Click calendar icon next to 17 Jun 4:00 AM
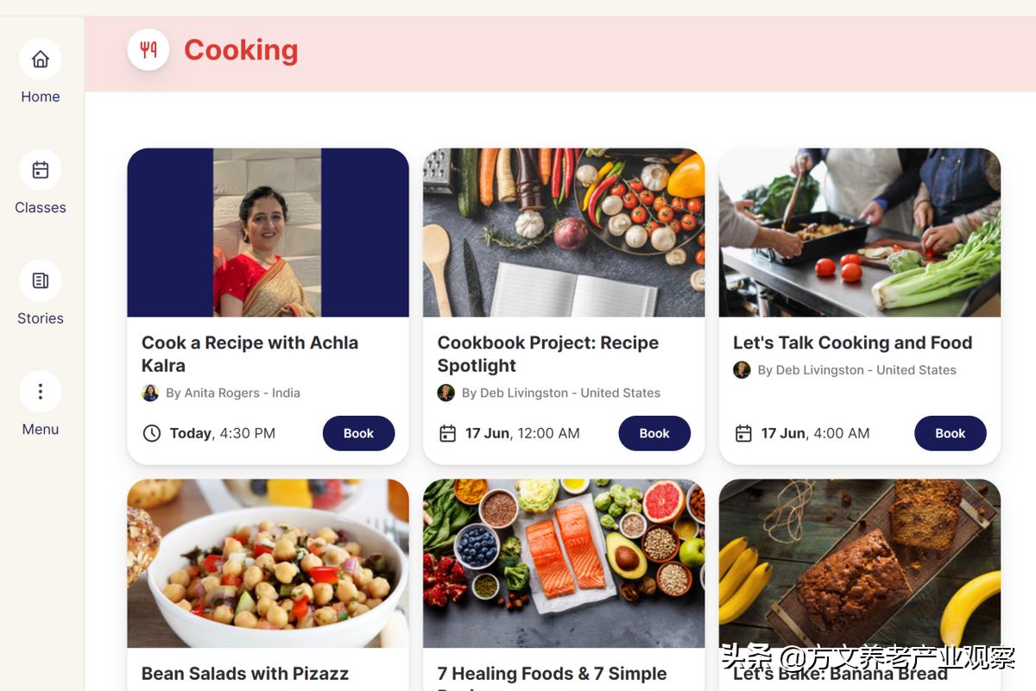This screenshot has height=691, width=1036. coord(743,433)
